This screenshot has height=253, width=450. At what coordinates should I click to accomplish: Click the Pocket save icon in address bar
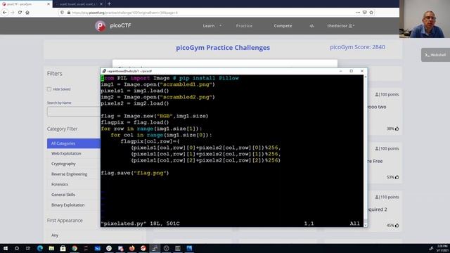coord(365,13)
